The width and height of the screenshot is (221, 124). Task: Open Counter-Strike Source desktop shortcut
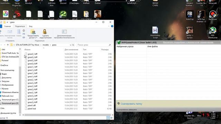(x=190, y=115)
